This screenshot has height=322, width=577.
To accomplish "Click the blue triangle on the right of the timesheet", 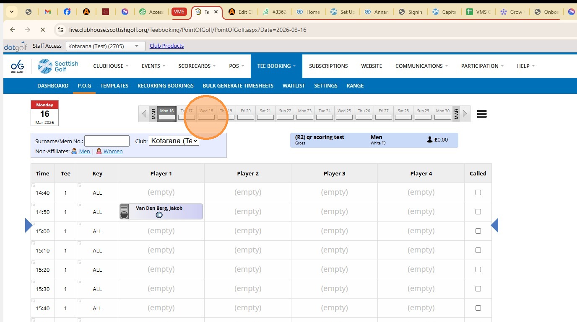I will click(x=494, y=225).
